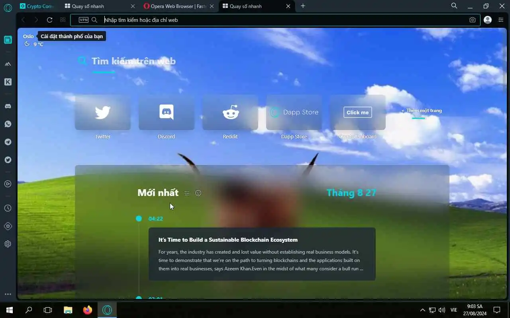
Task: Launch File Explorer from taskbar
Action: [68, 310]
